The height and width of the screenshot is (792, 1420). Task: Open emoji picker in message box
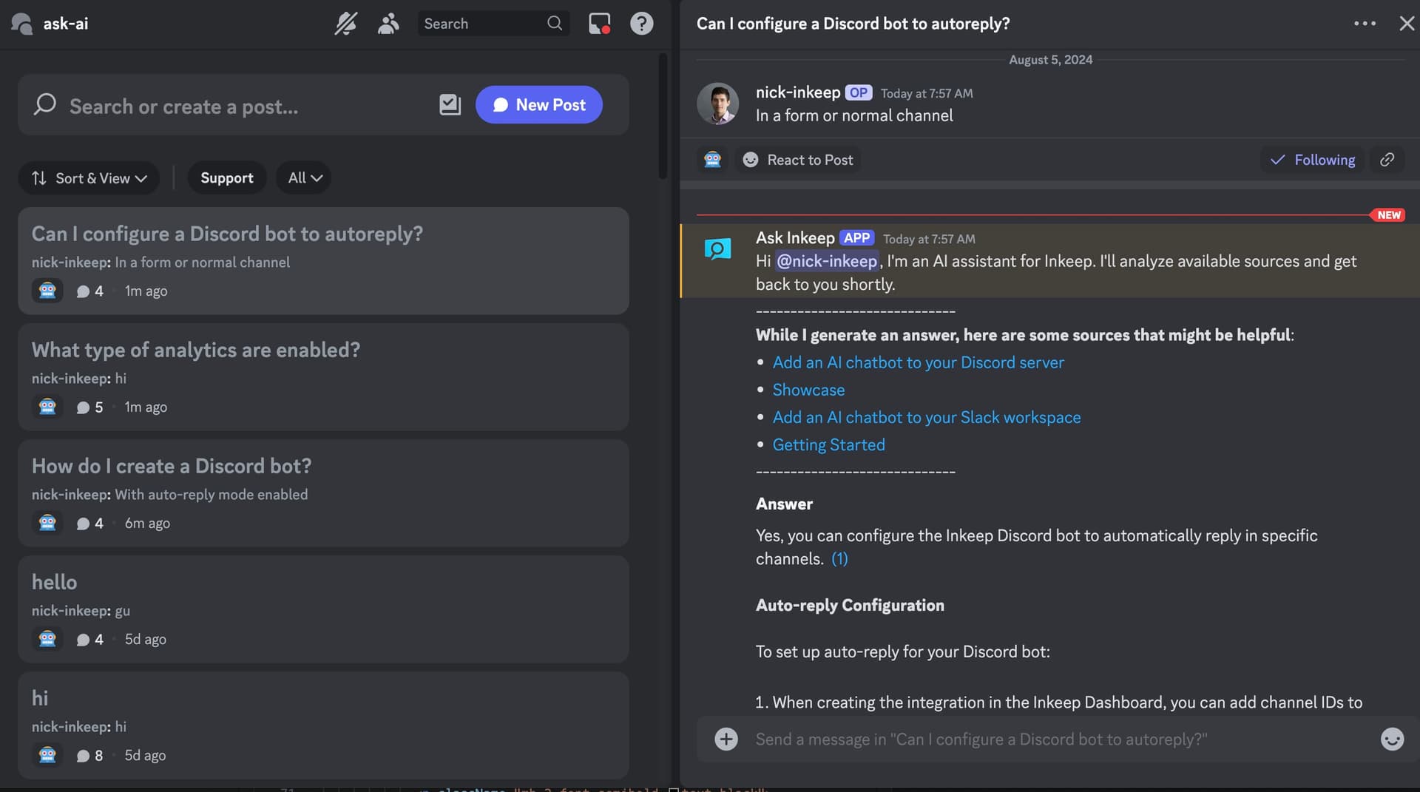point(1392,739)
